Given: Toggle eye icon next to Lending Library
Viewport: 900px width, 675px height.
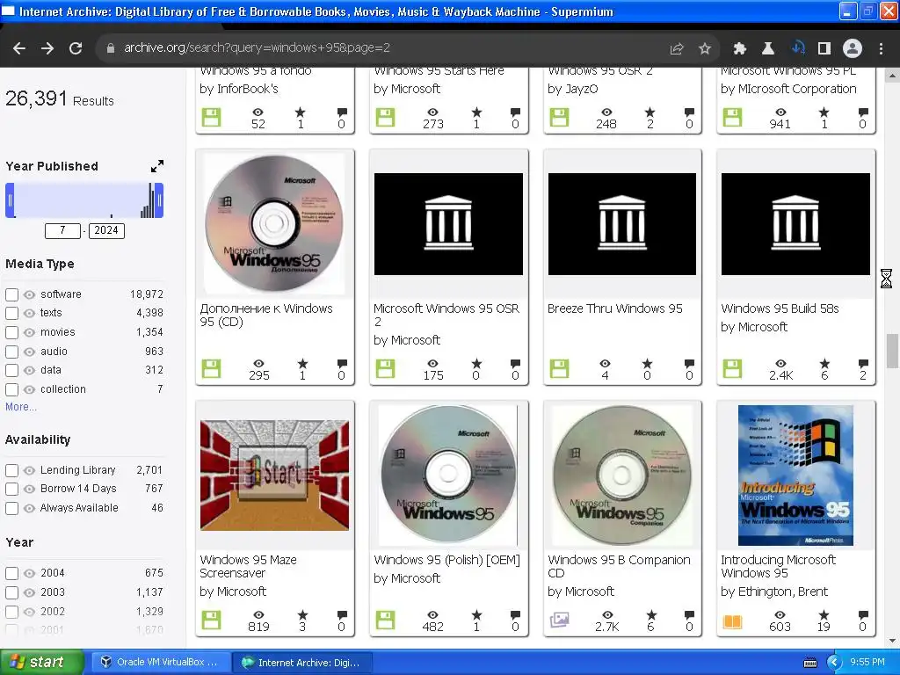Looking at the screenshot, I should click(x=29, y=471).
